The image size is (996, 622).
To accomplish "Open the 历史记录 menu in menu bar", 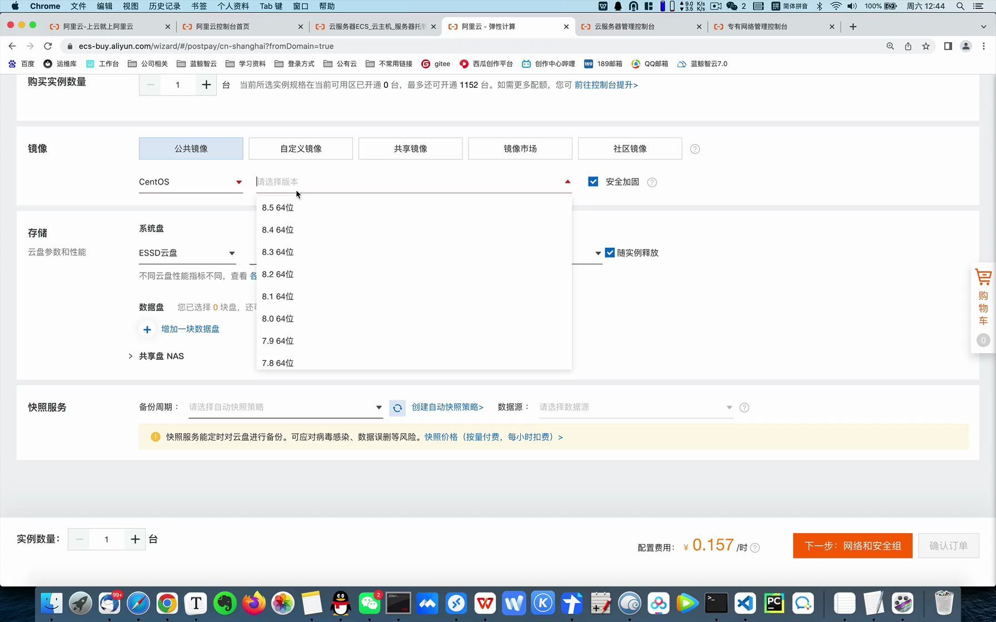I will (x=165, y=6).
